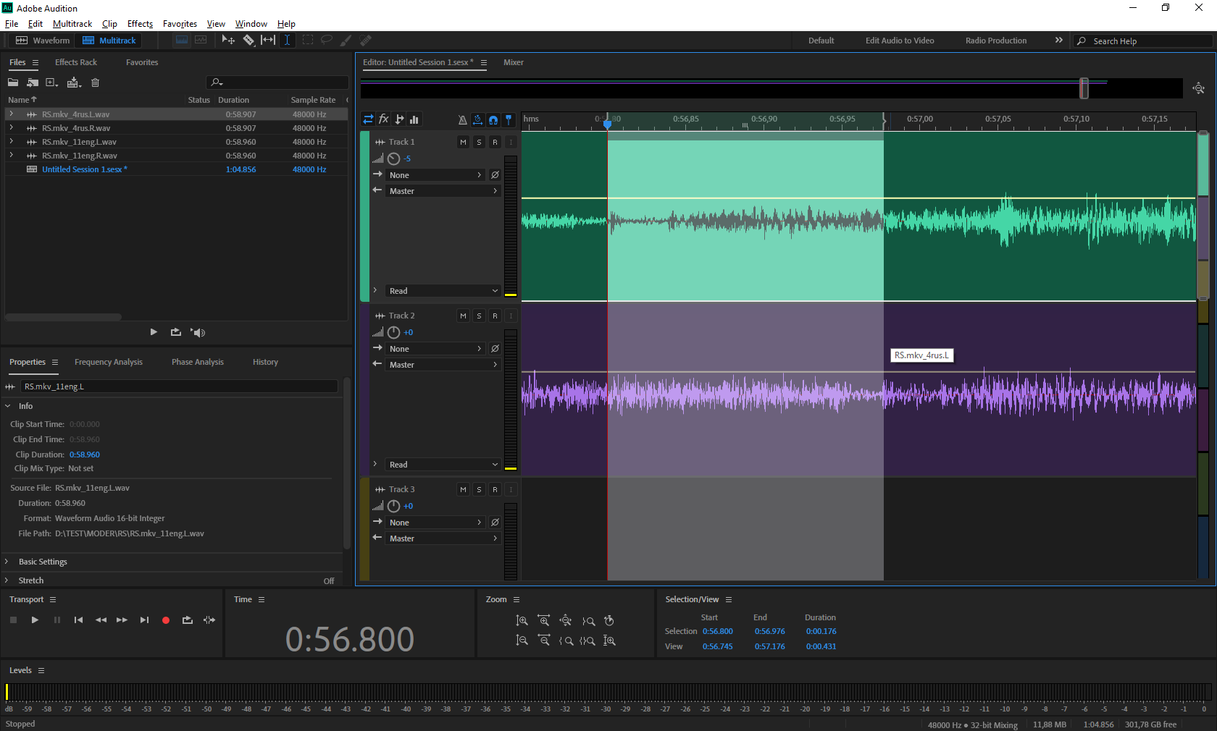1217x731 pixels.
Task: Solo Track 2
Action: [479, 316]
